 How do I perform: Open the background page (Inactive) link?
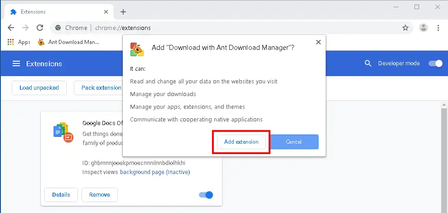coord(155,172)
